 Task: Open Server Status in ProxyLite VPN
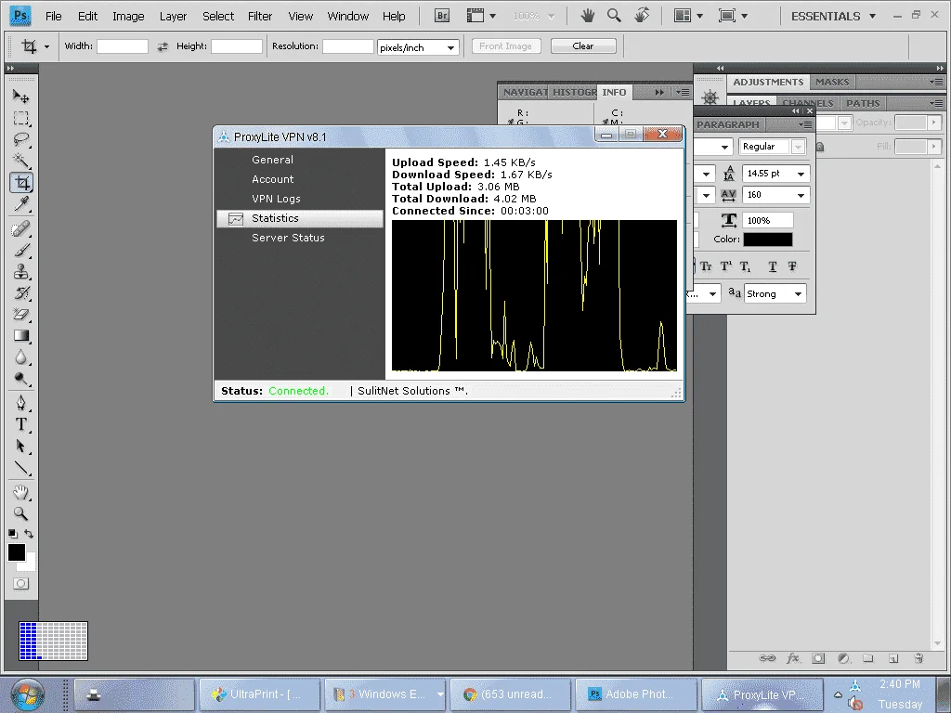coord(288,238)
